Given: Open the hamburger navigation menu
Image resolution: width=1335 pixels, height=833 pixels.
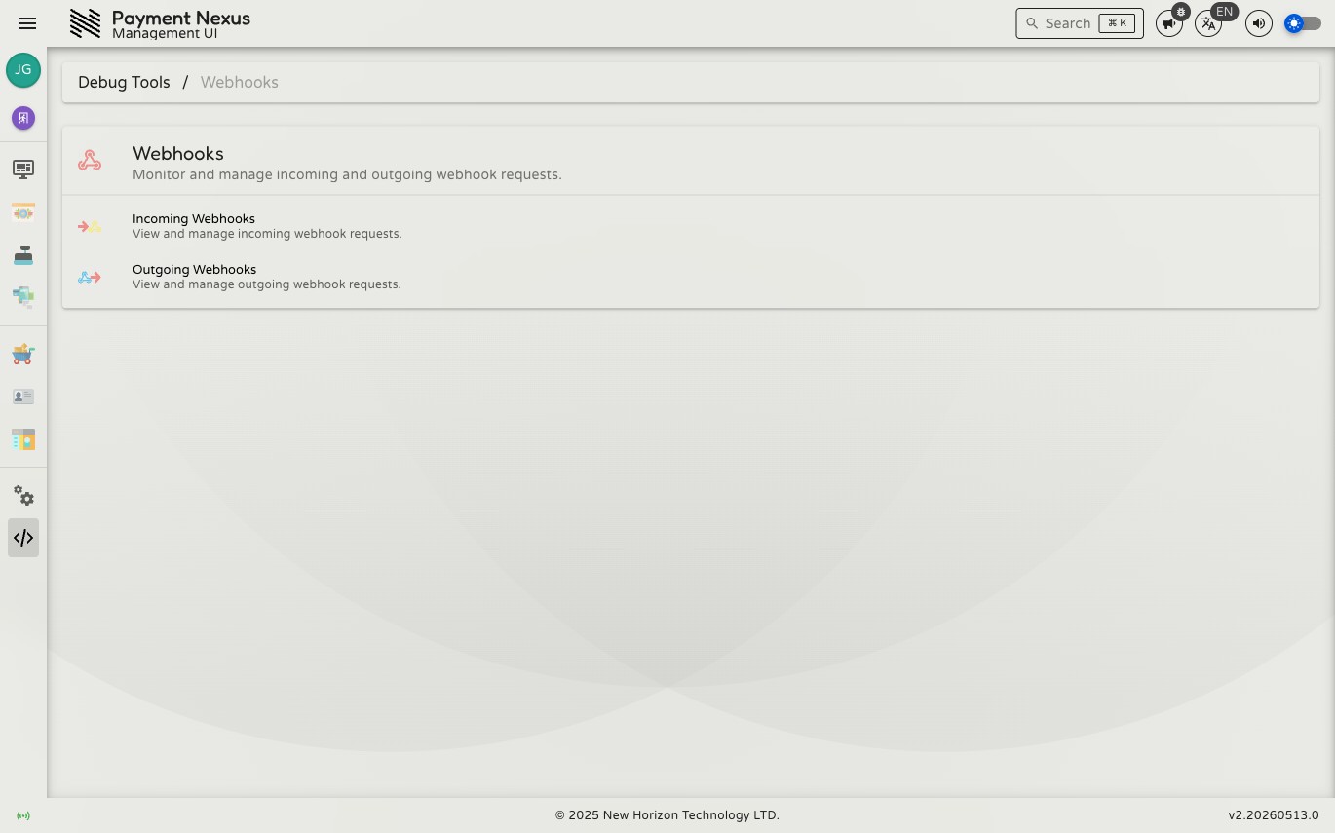Looking at the screenshot, I should 27,23.
